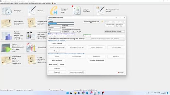This screenshot has width=170, height=95.
Task: Click Епізоди button
Action: coord(57,57)
